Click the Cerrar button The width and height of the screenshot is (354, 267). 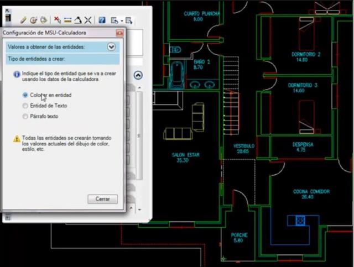[x=103, y=199]
